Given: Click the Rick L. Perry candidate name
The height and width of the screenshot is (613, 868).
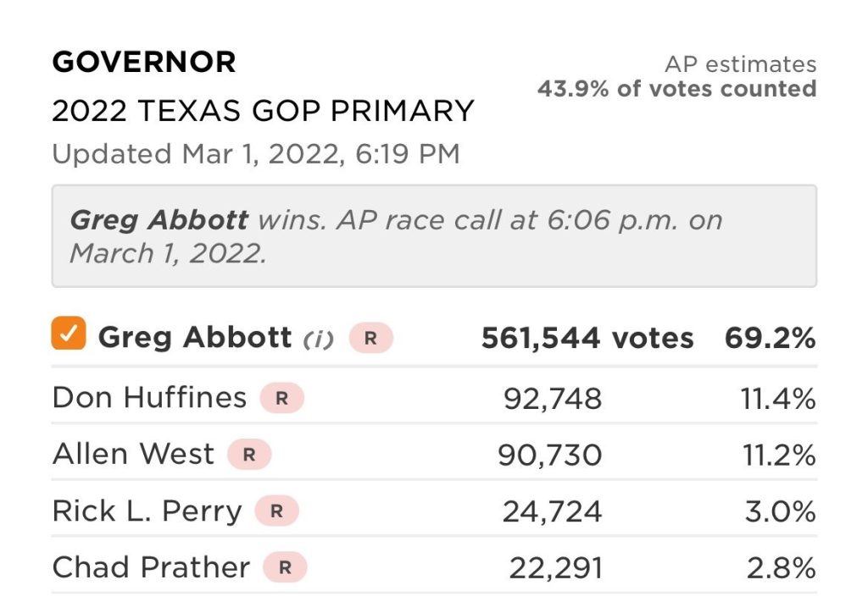Looking at the screenshot, I should [x=147, y=511].
